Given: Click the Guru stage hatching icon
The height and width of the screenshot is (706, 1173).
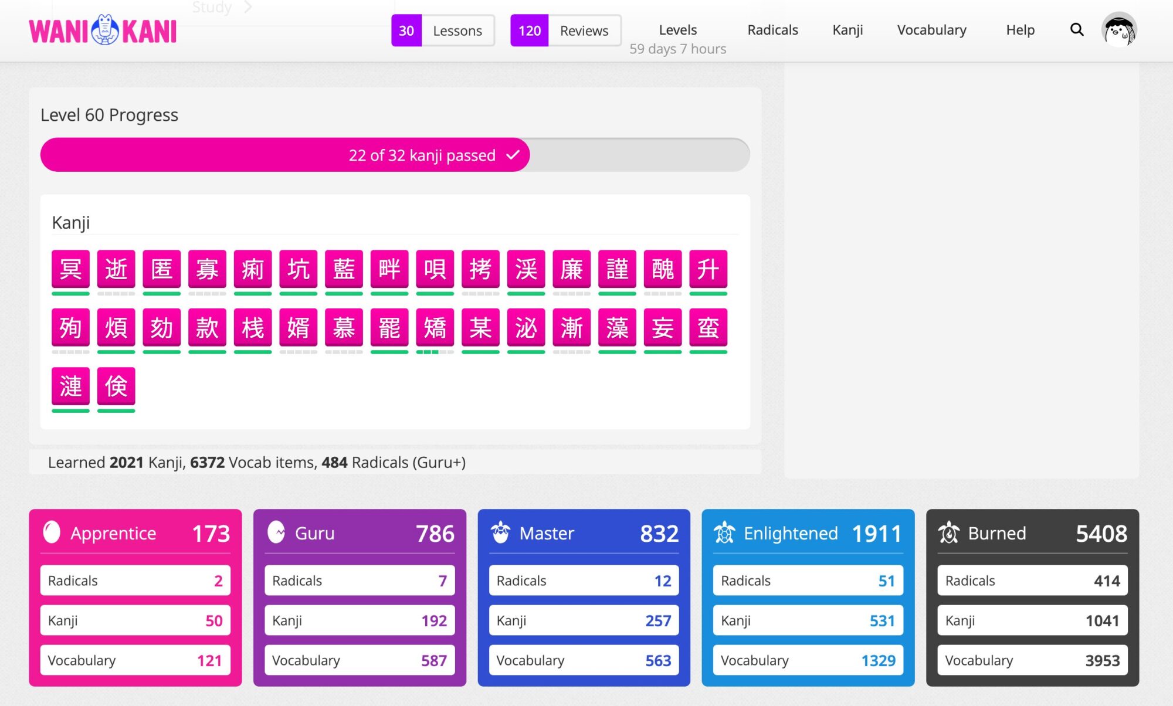Looking at the screenshot, I should point(276,532).
